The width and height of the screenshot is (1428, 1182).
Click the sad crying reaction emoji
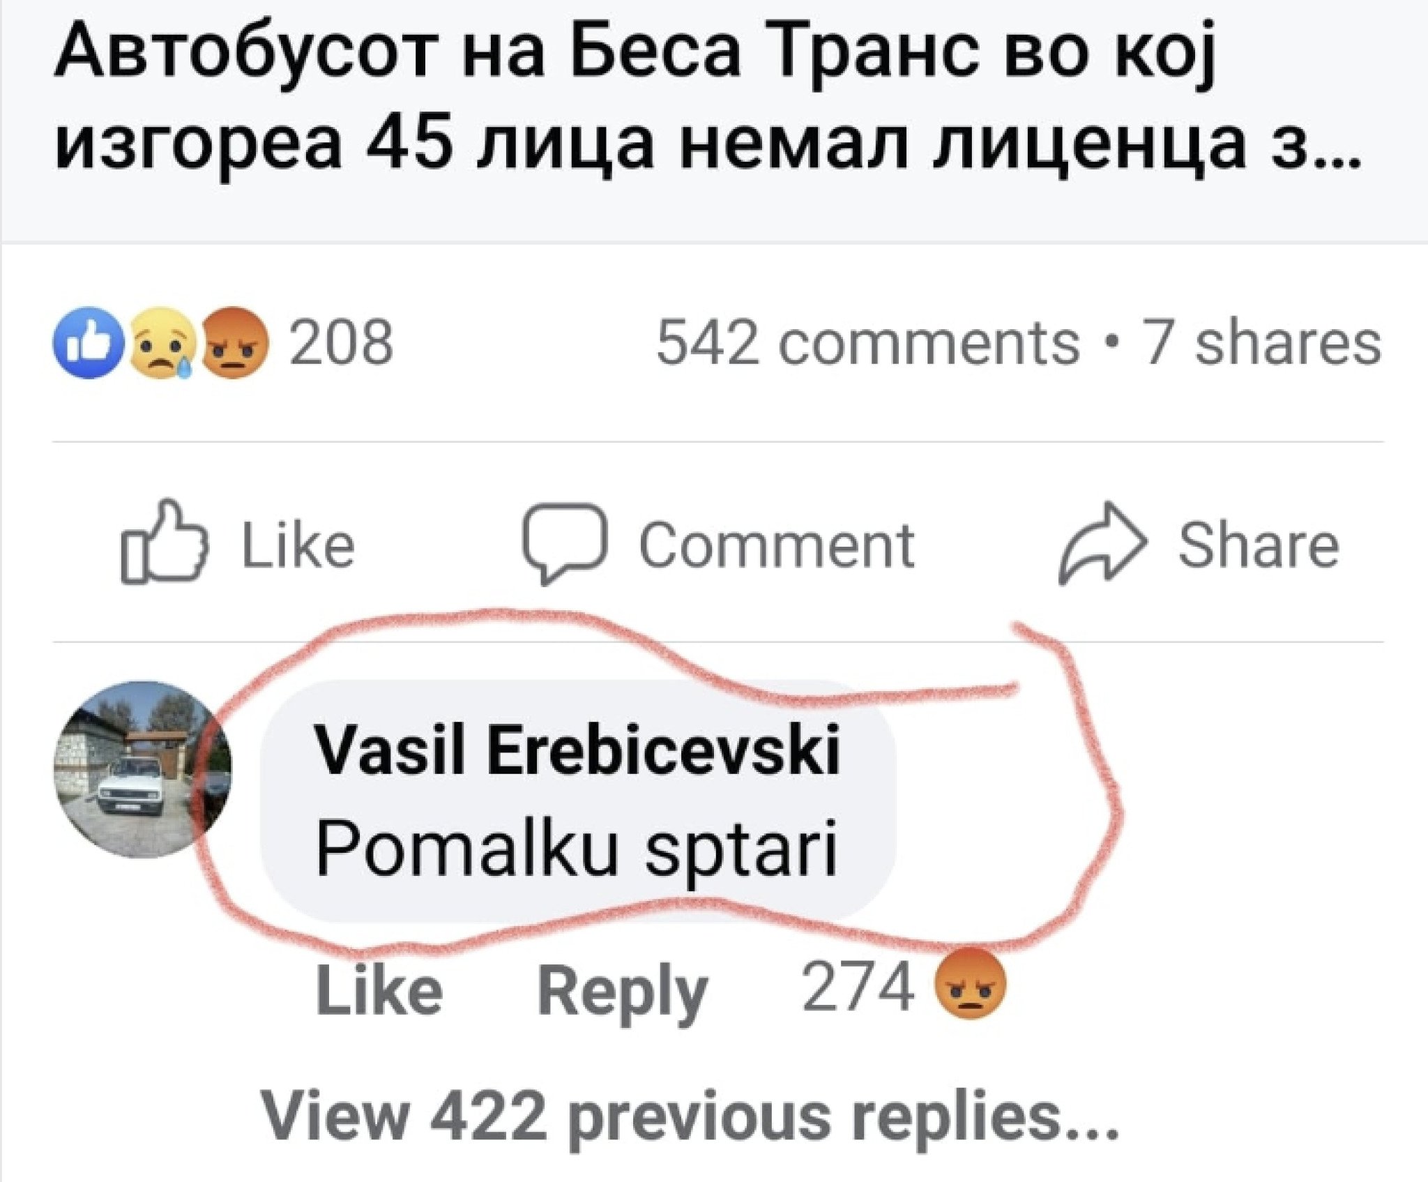(x=162, y=345)
